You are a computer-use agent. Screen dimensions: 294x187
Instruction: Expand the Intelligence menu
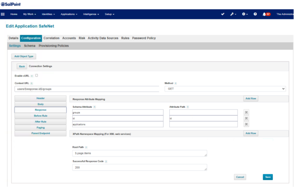91,14
